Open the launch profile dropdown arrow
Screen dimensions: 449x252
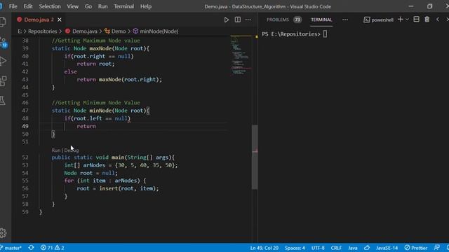point(407,19)
